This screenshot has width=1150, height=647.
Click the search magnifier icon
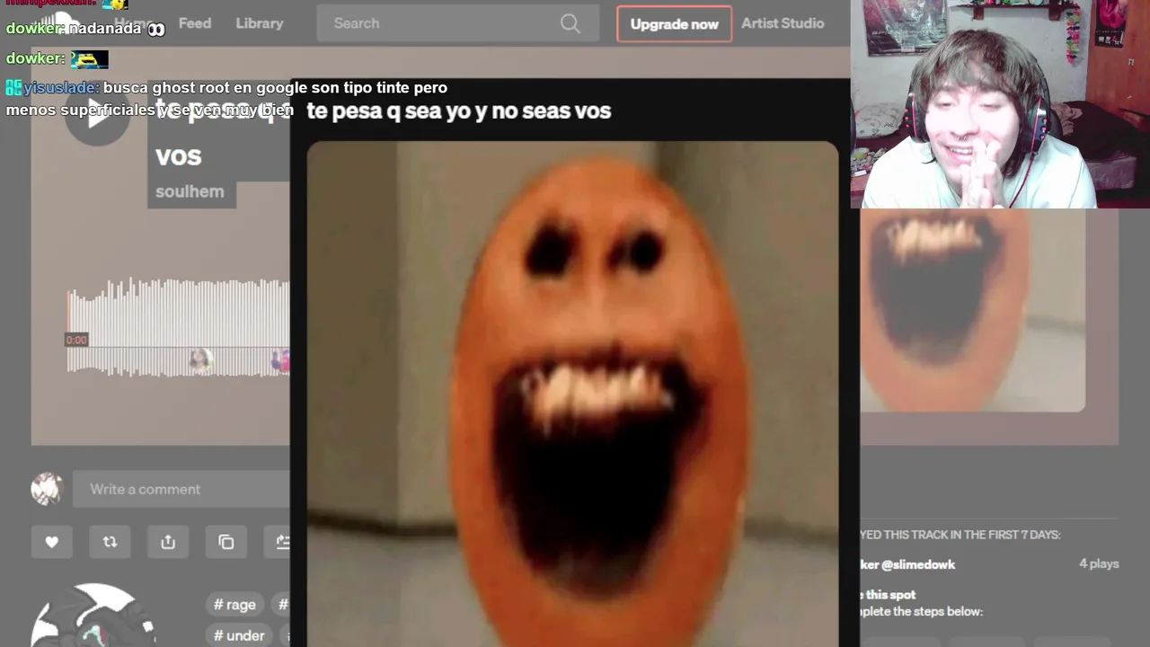(570, 23)
